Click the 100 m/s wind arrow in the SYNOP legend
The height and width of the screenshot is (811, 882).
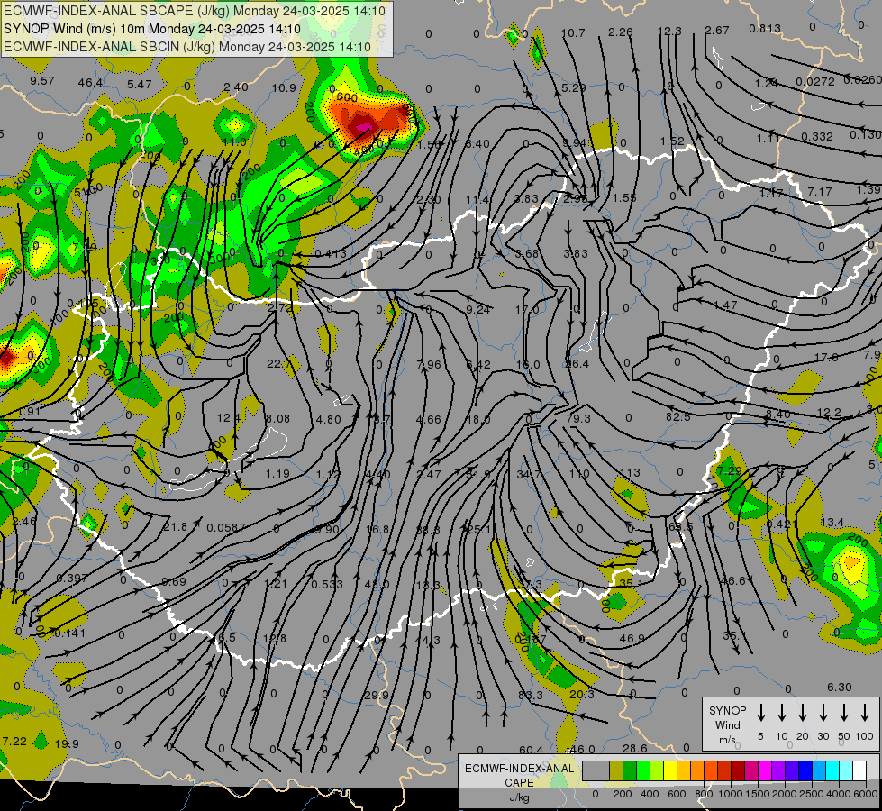(865, 713)
